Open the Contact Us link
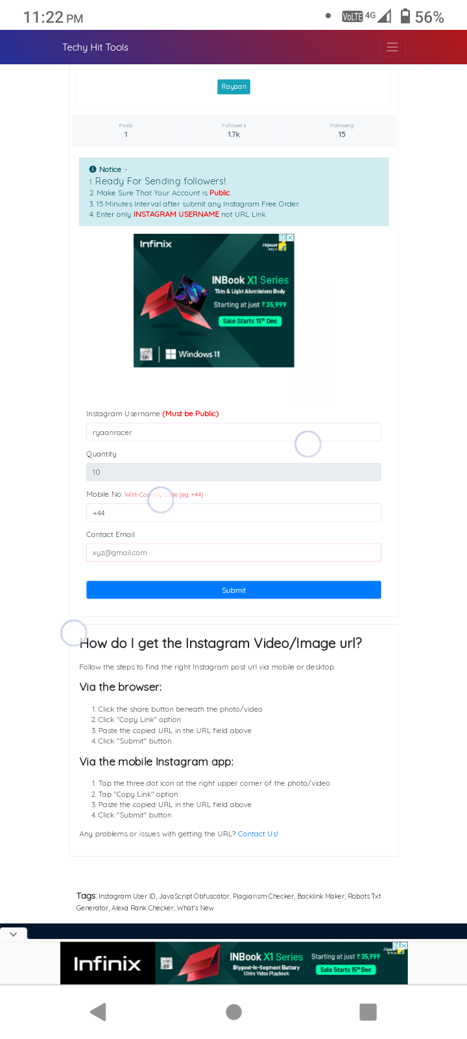The image size is (467, 1039). (x=257, y=834)
